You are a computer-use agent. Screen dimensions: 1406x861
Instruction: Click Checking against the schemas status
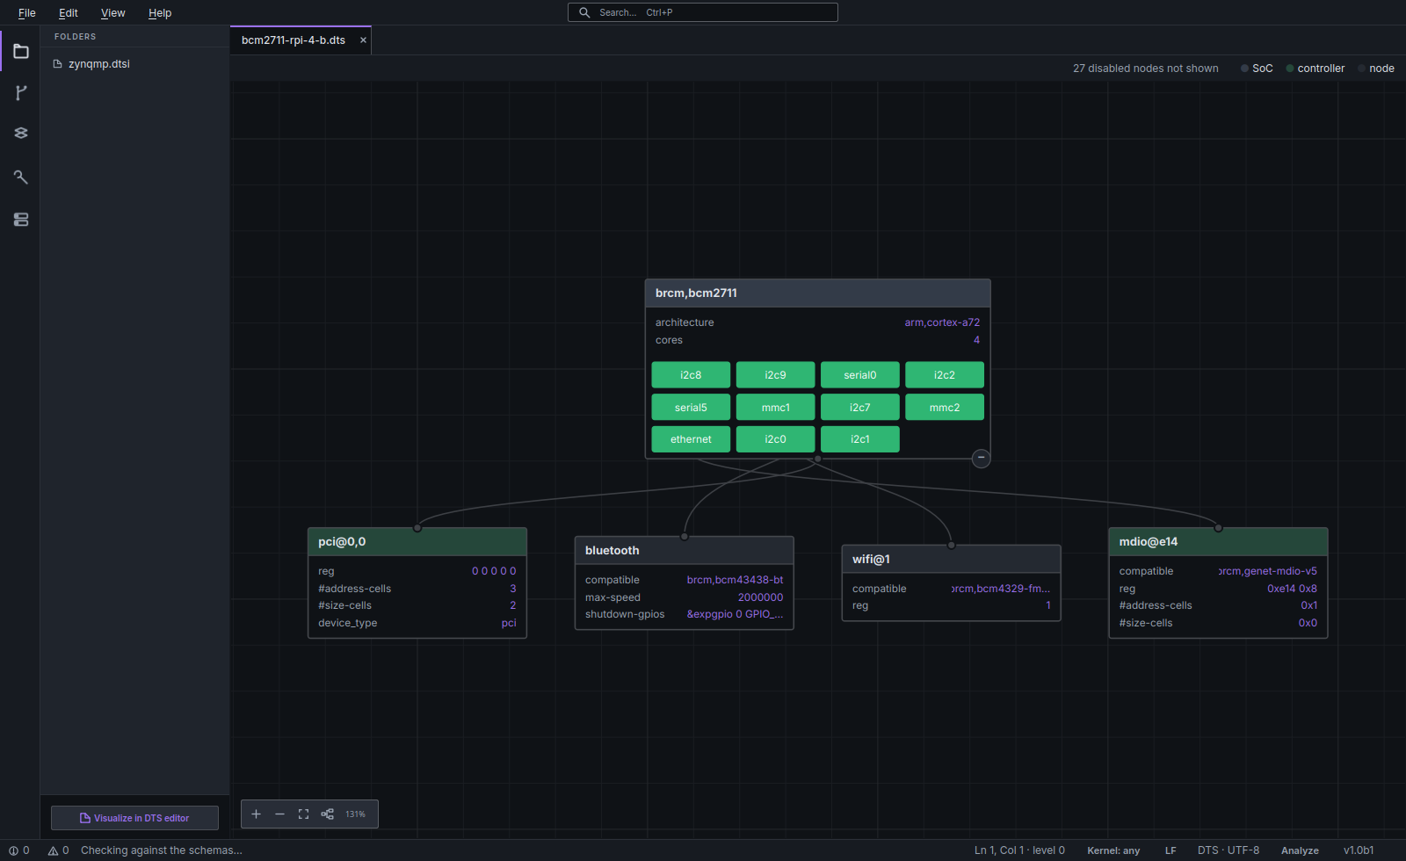[x=162, y=850]
